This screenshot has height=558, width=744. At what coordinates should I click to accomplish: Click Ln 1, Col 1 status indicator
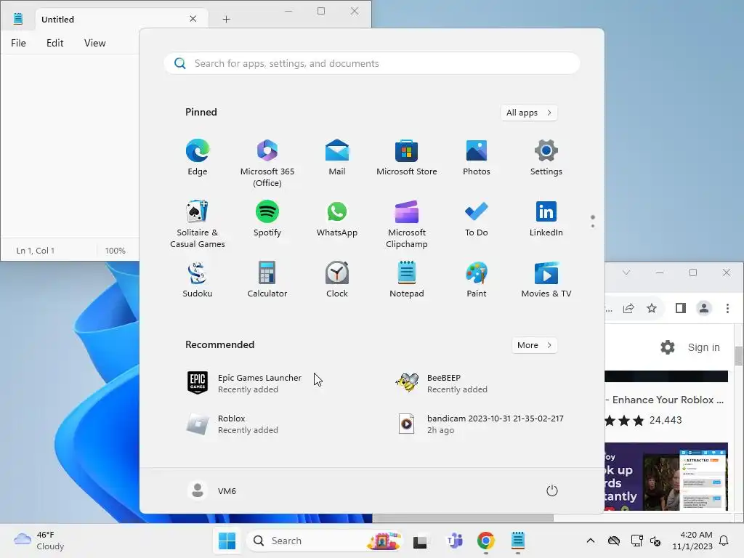pyautogui.click(x=35, y=251)
